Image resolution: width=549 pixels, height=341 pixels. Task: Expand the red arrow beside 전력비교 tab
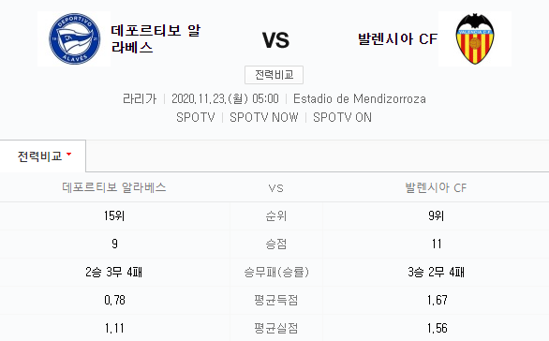pos(68,155)
